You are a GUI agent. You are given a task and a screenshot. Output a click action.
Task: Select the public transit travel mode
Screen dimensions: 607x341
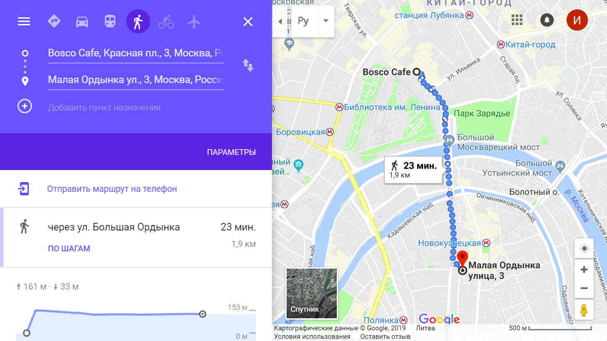point(110,21)
